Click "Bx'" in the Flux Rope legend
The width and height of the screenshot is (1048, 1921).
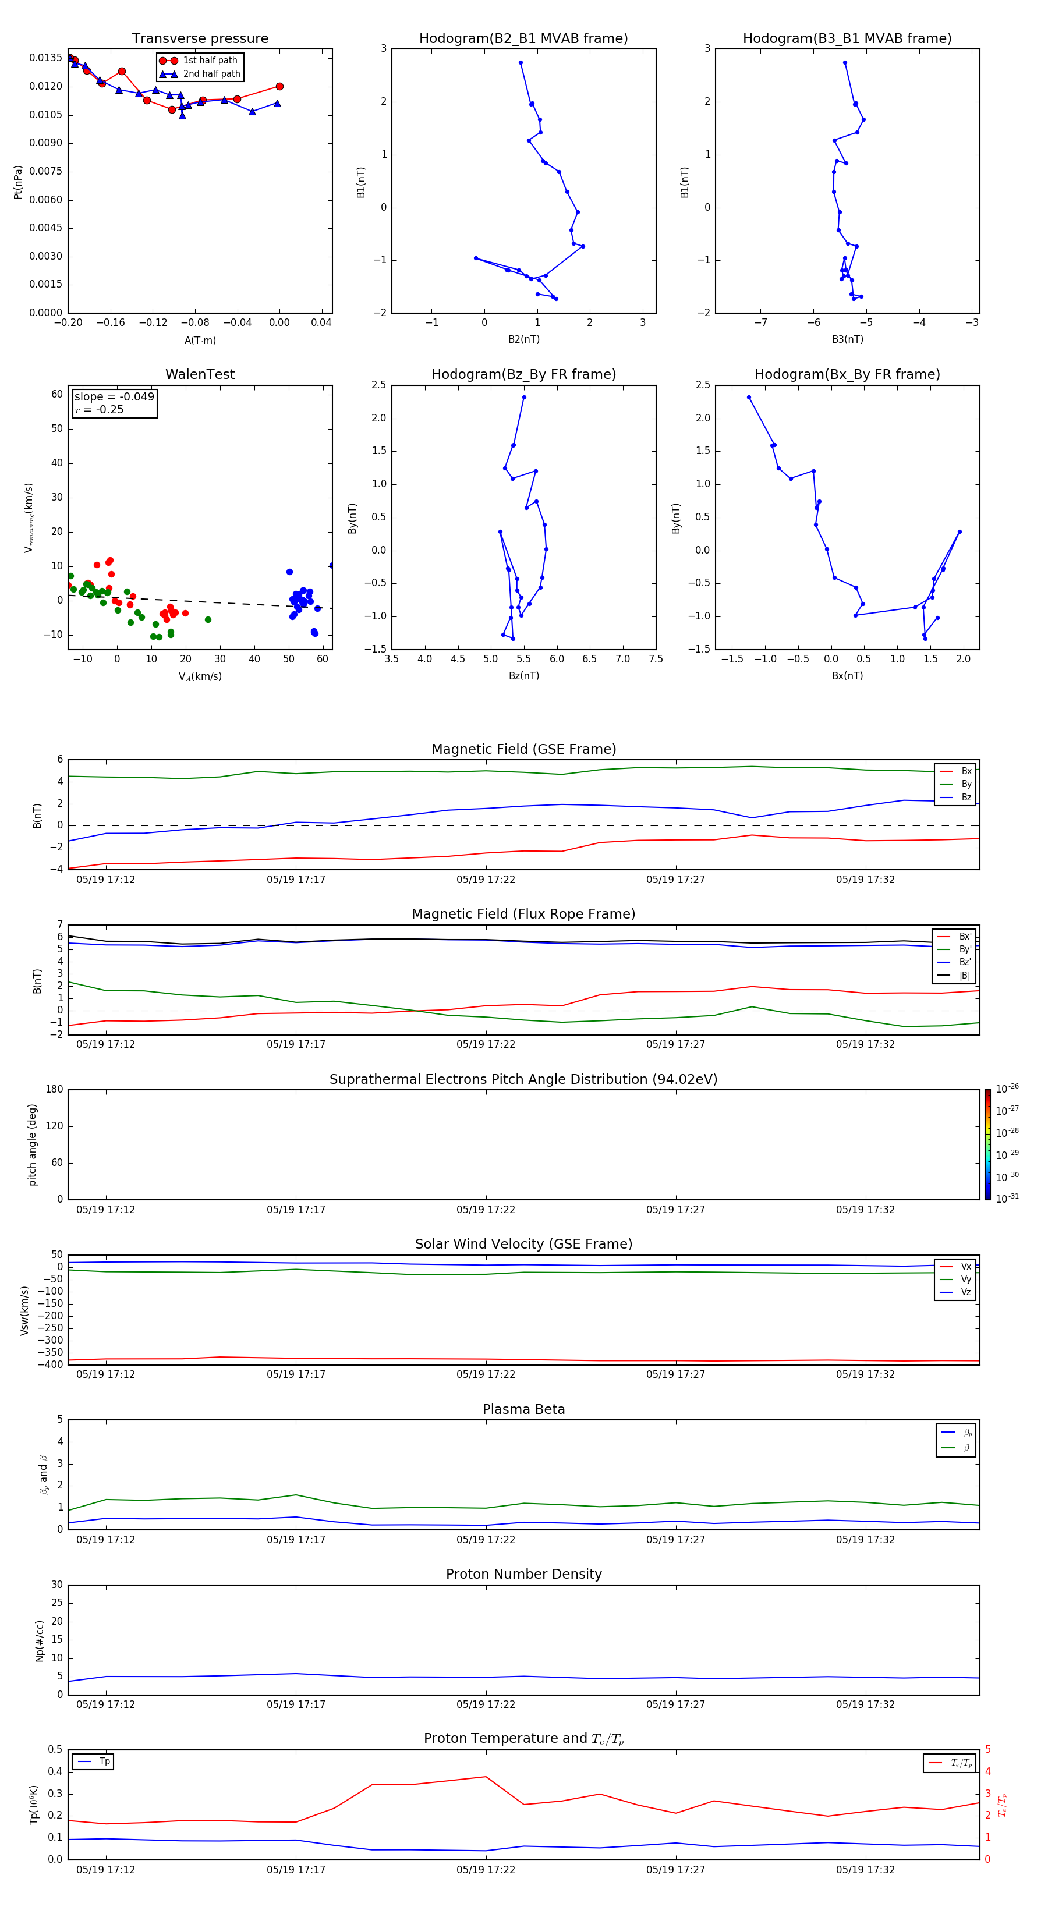(965, 937)
